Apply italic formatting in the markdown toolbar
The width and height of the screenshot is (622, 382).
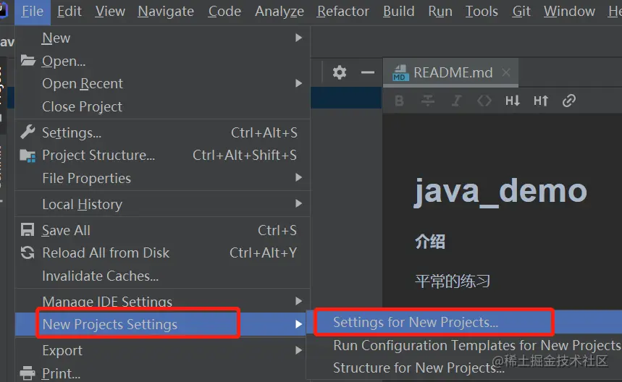457,101
